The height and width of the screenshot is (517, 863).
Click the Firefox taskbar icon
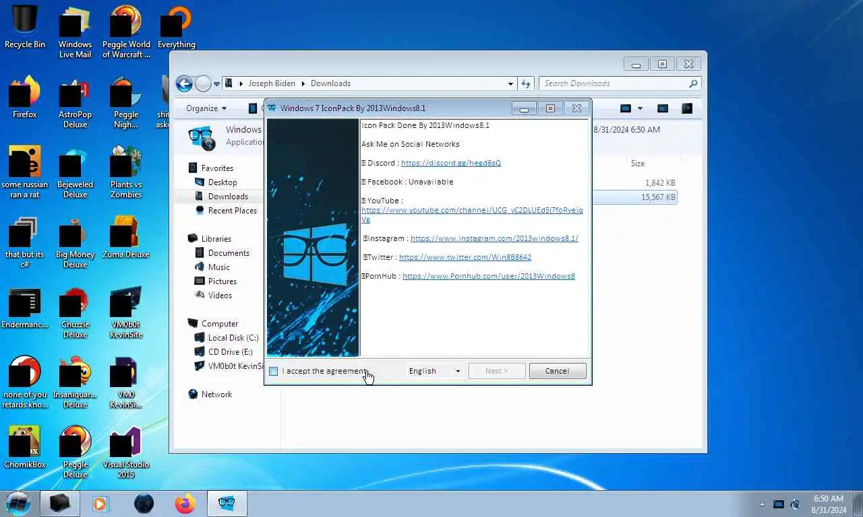pyautogui.click(x=184, y=503)
